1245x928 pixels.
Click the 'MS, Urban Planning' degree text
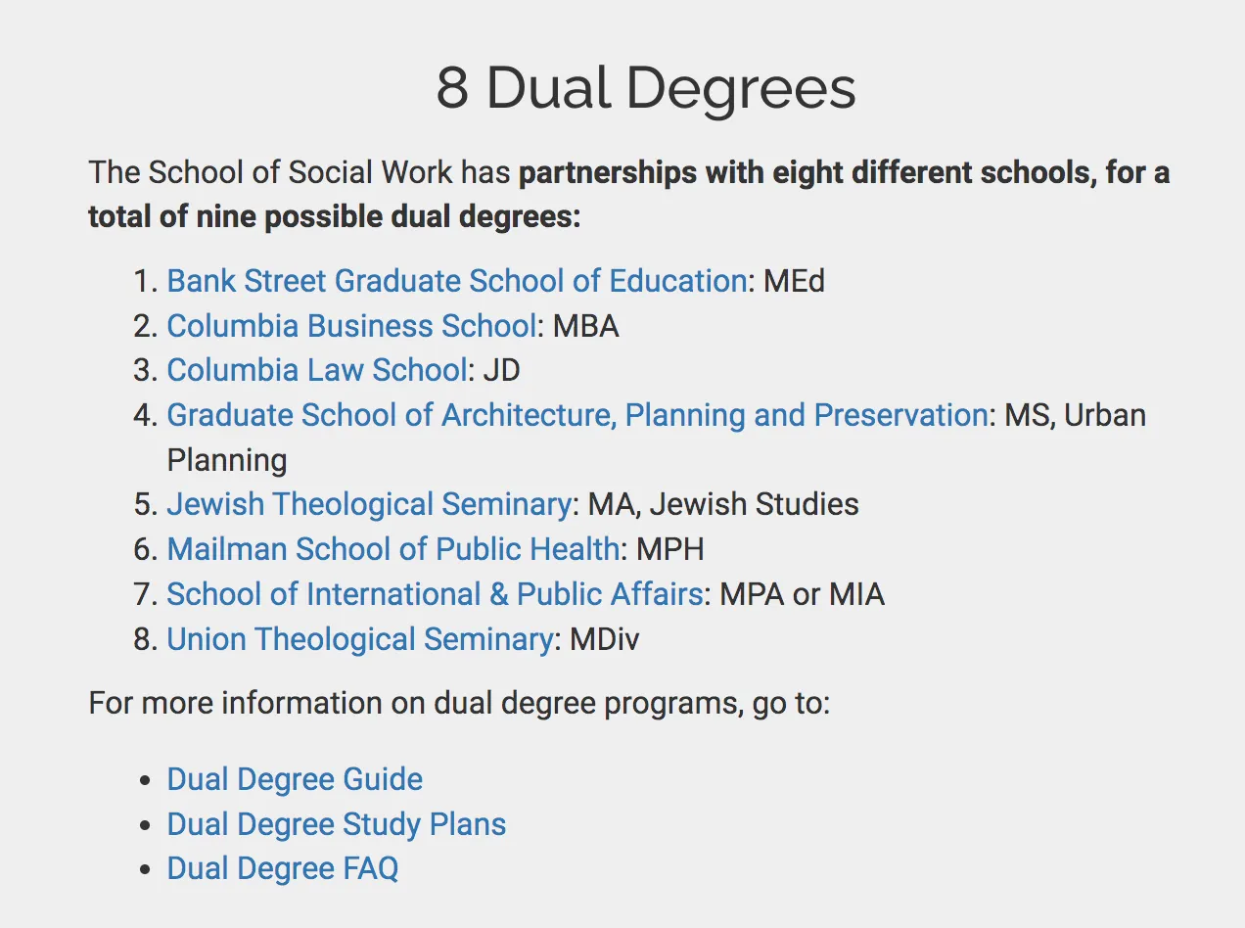[x=1075, y=415]
